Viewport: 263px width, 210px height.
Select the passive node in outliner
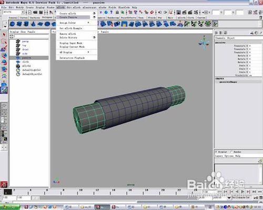coord(29,57)
